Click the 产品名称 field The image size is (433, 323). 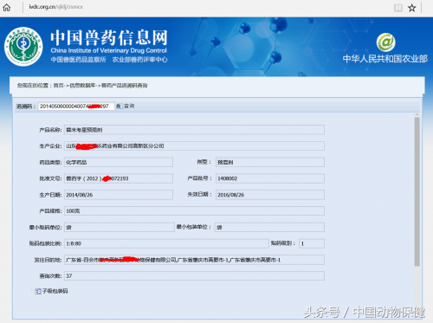194,130
